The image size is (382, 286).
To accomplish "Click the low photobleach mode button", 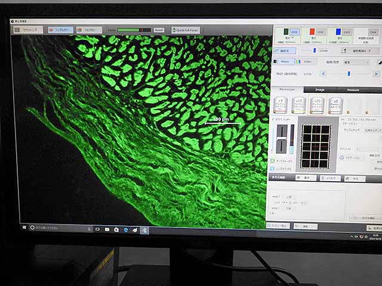I will point(359,51).
